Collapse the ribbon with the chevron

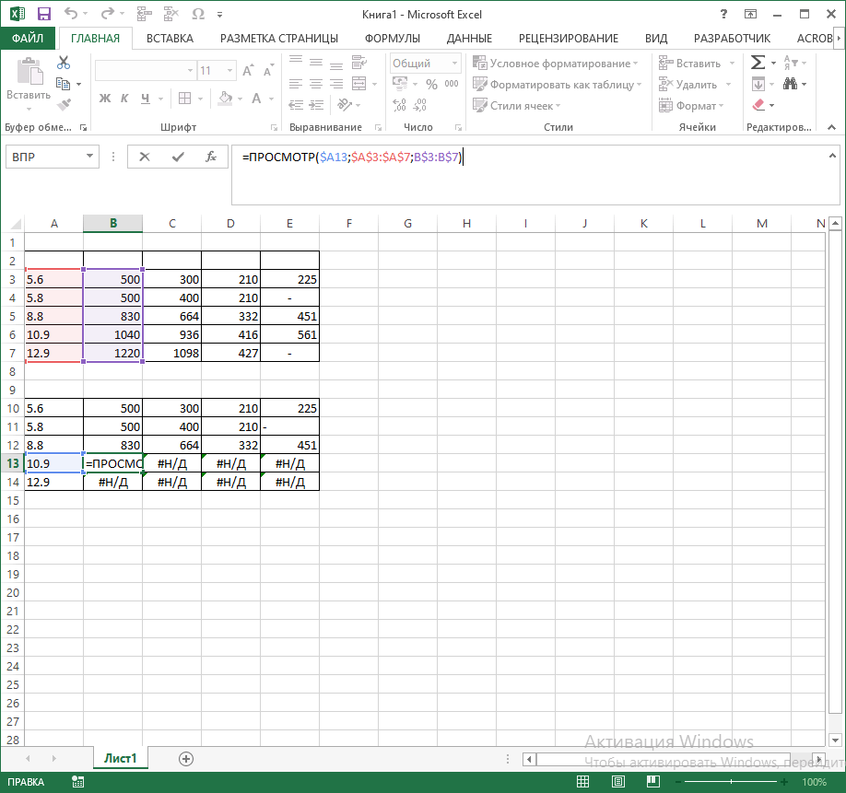pos(831,127)
